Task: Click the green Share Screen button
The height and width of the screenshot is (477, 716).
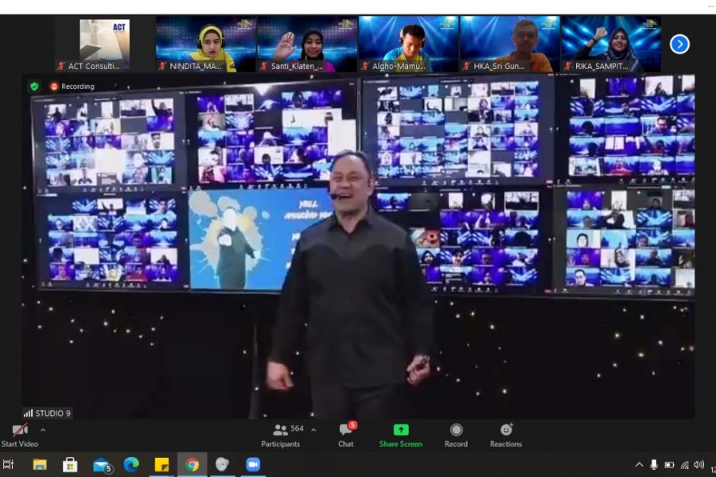Action: coord(400,434)
